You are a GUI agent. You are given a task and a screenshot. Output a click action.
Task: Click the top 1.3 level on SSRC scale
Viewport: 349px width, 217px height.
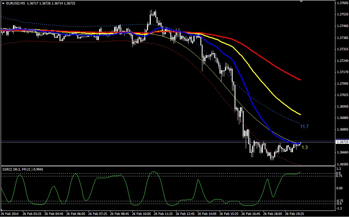(338, 169)
